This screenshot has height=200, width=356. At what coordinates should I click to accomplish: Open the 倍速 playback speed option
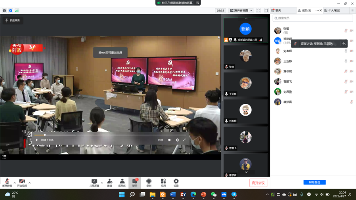(161, 140)
